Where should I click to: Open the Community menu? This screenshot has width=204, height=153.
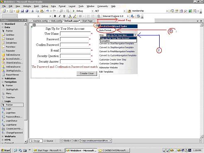click(102, 6)
